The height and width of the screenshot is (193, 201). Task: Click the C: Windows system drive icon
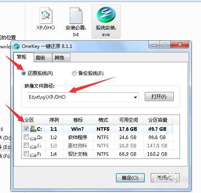point(33,129)
